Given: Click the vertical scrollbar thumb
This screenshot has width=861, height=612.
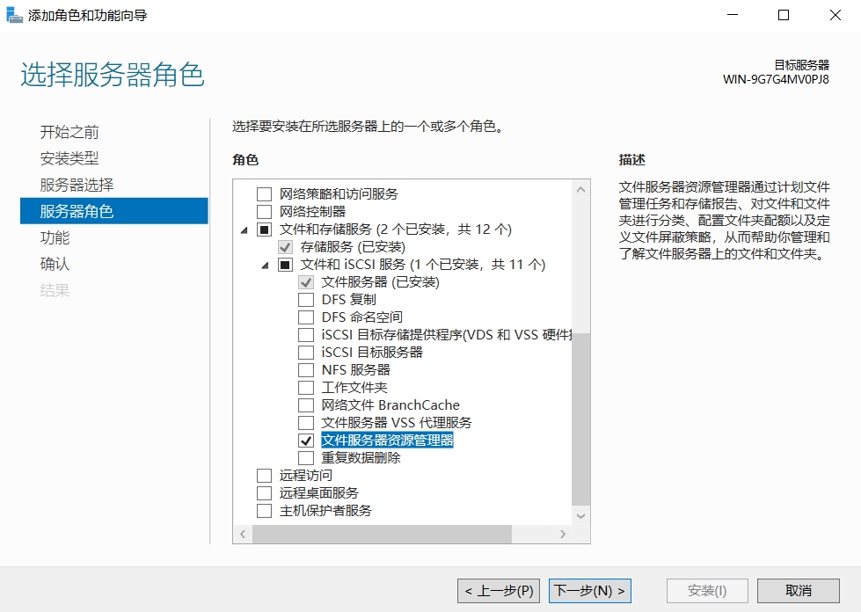Looking at the screenshot, I should 580,419.
